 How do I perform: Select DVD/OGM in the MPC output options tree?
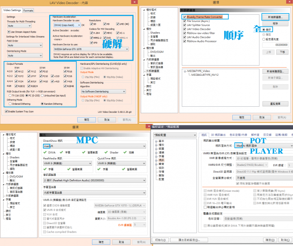16,176
